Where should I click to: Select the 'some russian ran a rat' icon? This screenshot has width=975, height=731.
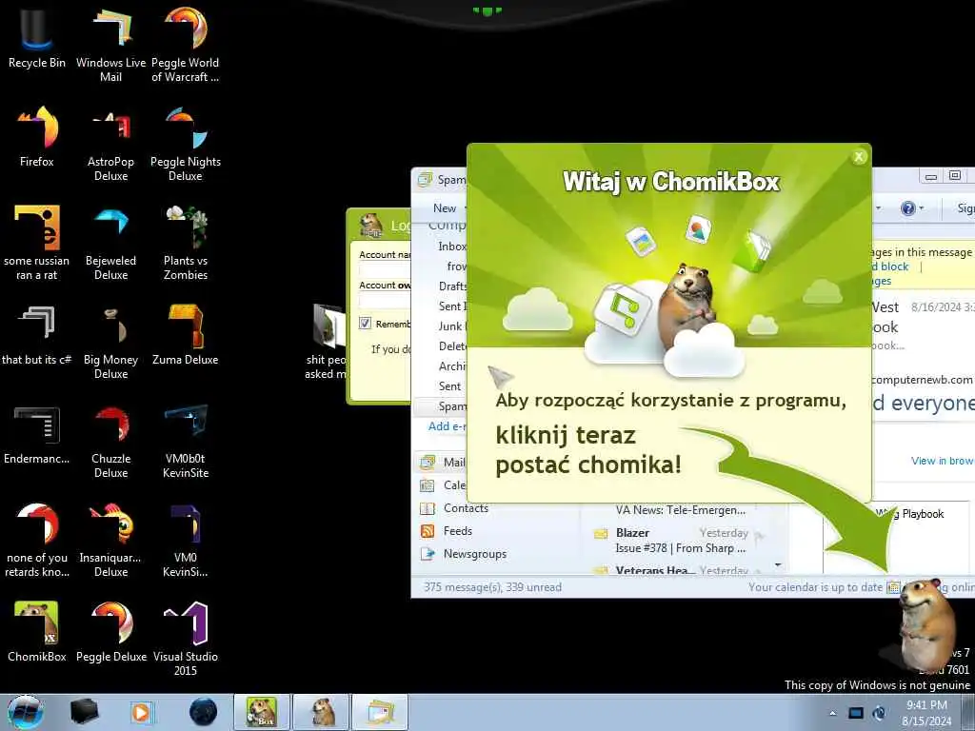[37, 243]
